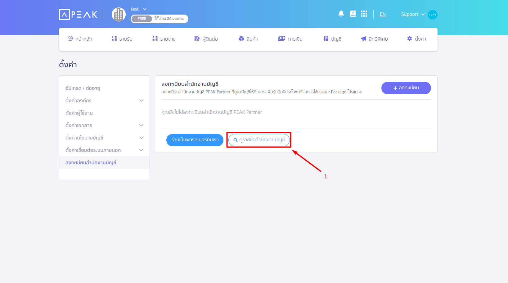The height and width of the screenshot is (283, 508).
Task: Click the magnifier icon in ดูรายชื่อสำนักงานบัญชี button
Action: 236,140
